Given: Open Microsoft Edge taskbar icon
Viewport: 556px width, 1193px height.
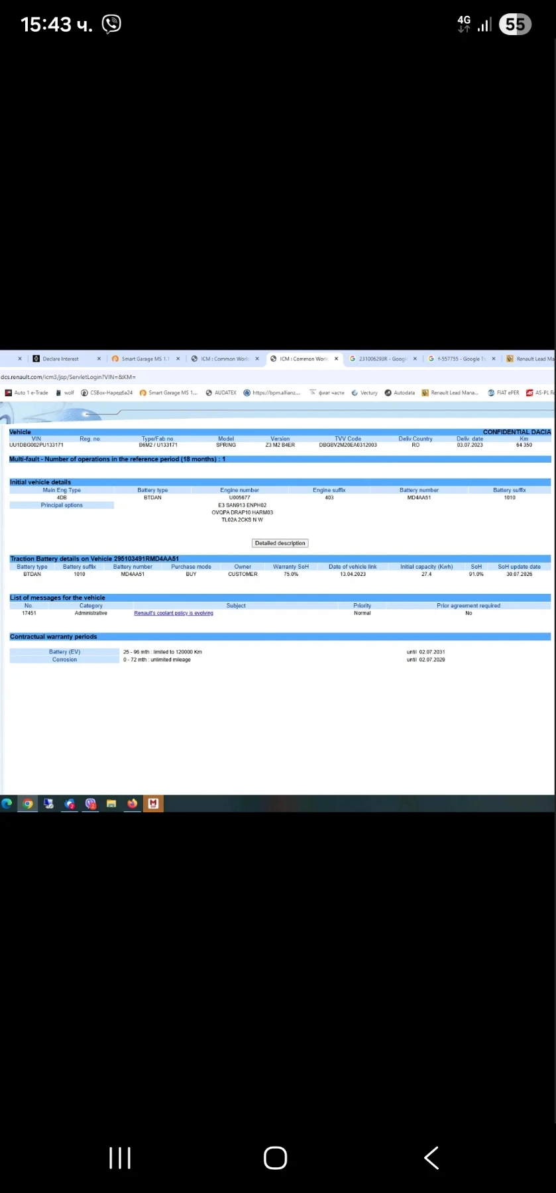Looking at the screenshot, I should (x=7, y=803).
